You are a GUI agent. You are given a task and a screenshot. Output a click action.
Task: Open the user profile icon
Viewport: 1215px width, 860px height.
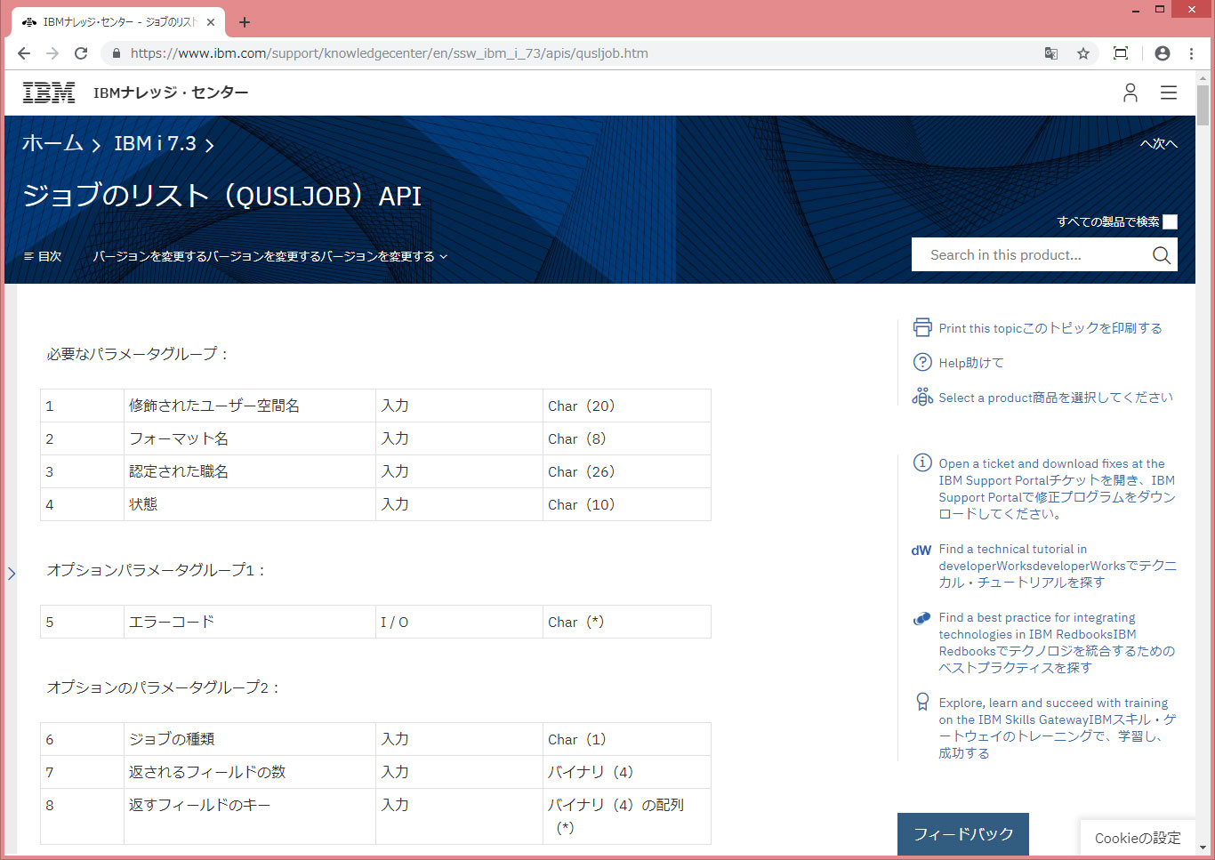tap(1130, 92)
